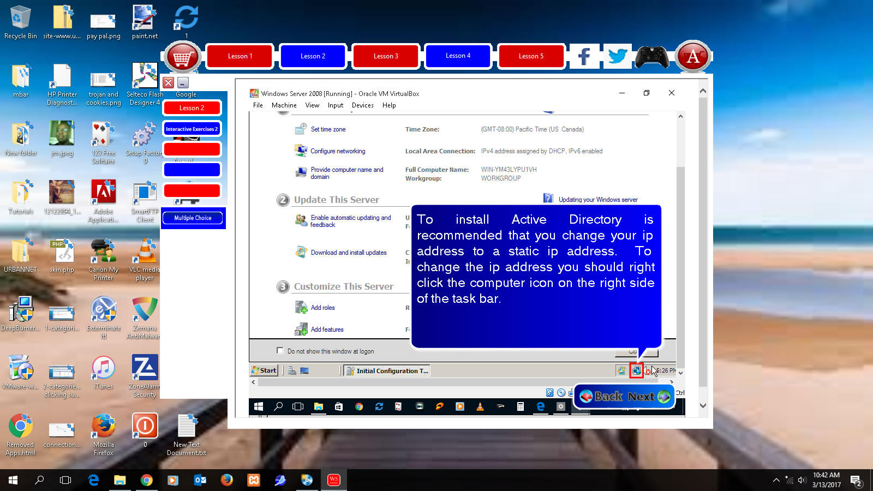Screen dimensions: 873x491
Task: Click Server Manager quick launch icon in VM
Action: [292, 370]
